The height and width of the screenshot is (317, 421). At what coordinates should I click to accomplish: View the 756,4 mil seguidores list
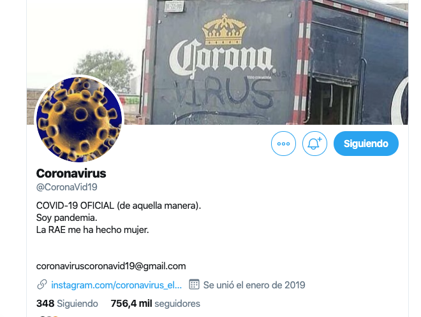pyautogui.click(x=156, y=304)
